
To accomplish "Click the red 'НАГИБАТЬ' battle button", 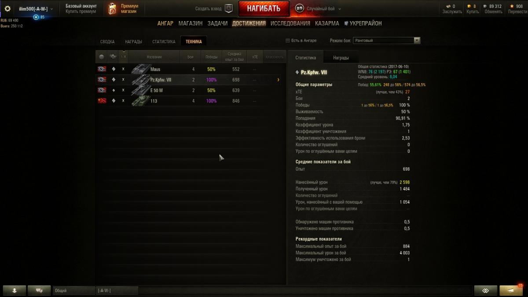I will point(264,8).
